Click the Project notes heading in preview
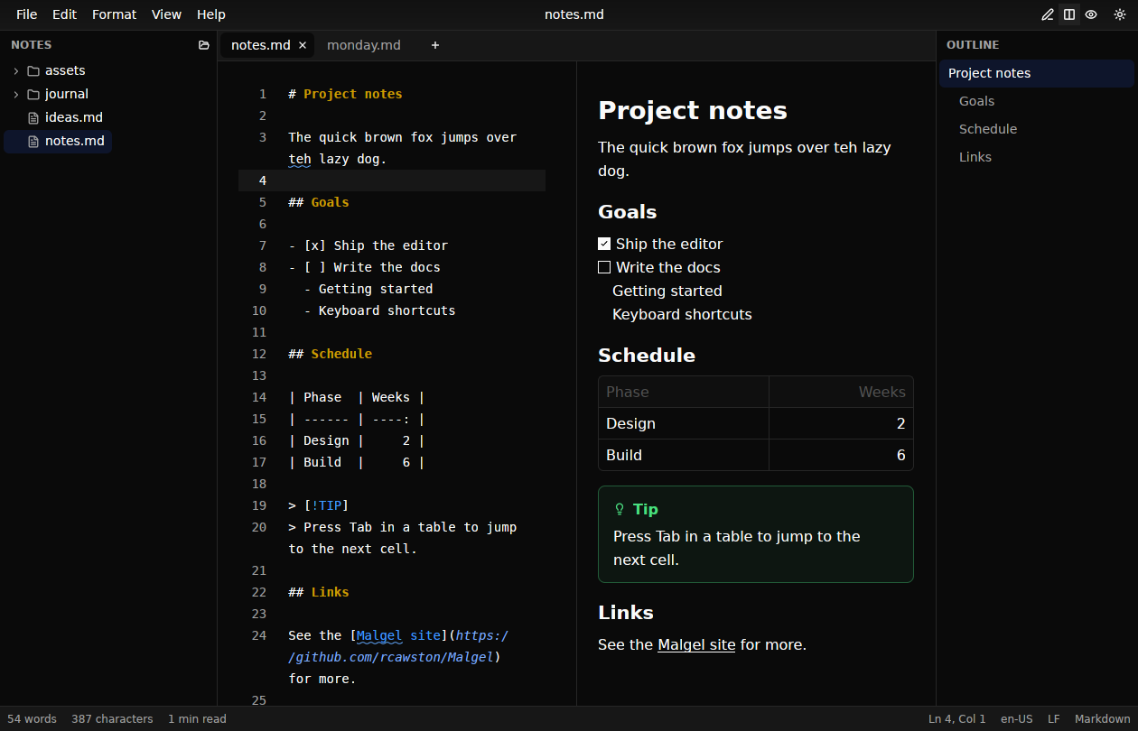This screenshot has width=1138, height=731. [693, 110]
